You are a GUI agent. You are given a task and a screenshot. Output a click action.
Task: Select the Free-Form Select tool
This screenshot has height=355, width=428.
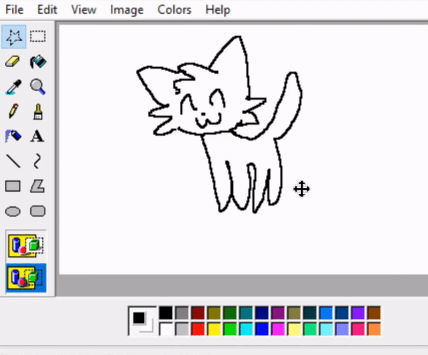point(13,37)
